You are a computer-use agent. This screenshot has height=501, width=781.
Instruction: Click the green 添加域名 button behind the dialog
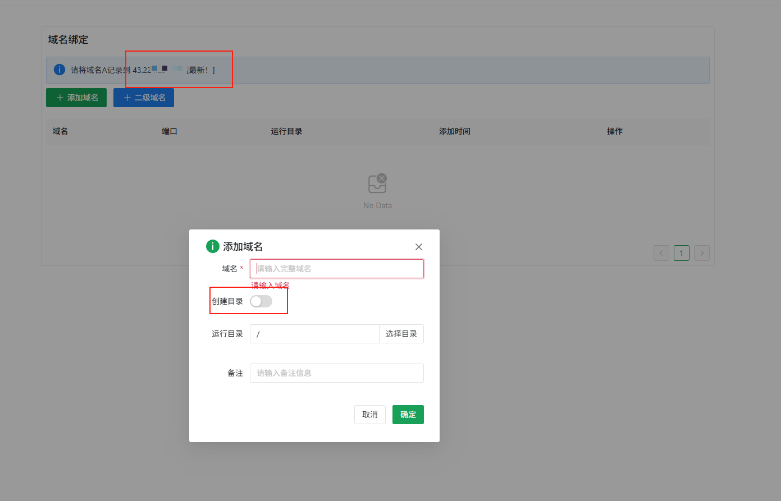click(76, 98)
